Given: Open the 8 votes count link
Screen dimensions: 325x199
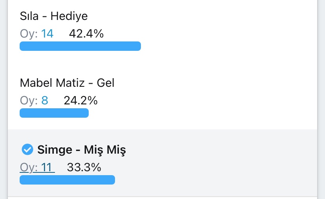Looking at the screenshot, I should pyautogui.click(x=45, y=101).
